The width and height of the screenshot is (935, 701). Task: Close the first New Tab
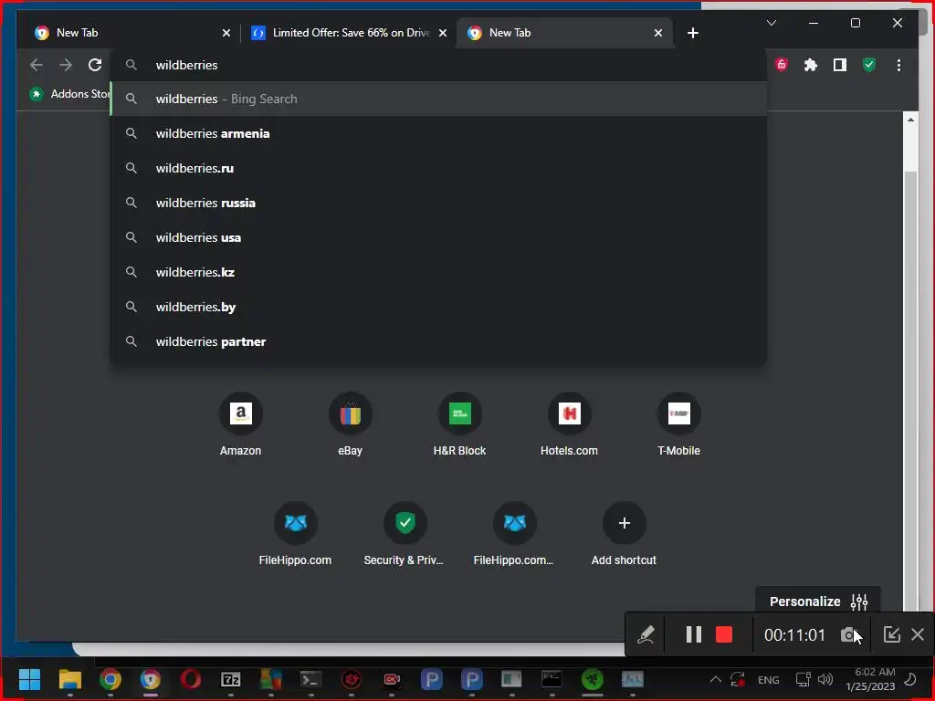click(x=226, y=33)
